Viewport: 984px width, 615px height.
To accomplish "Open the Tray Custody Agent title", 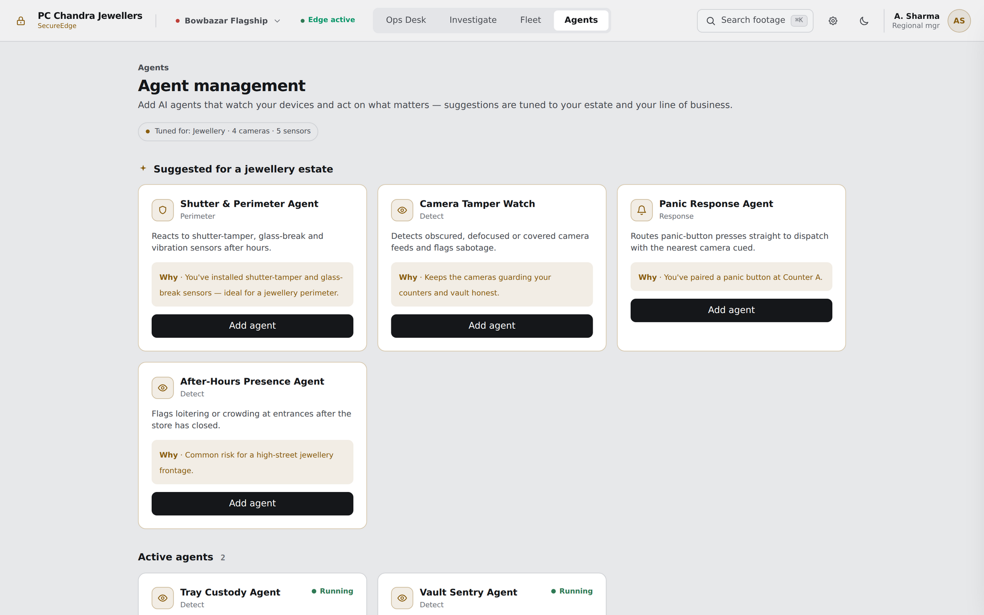I will [230, 593].
